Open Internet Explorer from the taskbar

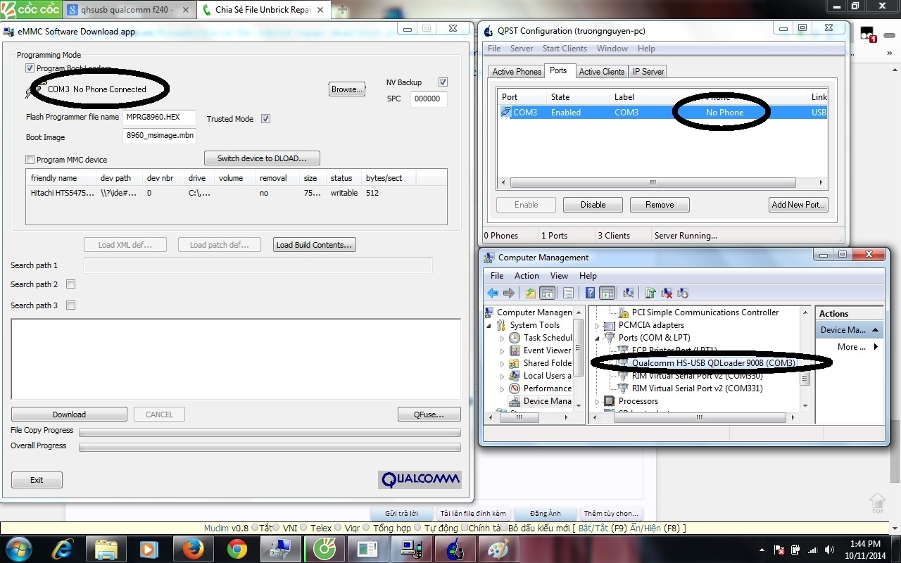(62, 548)
